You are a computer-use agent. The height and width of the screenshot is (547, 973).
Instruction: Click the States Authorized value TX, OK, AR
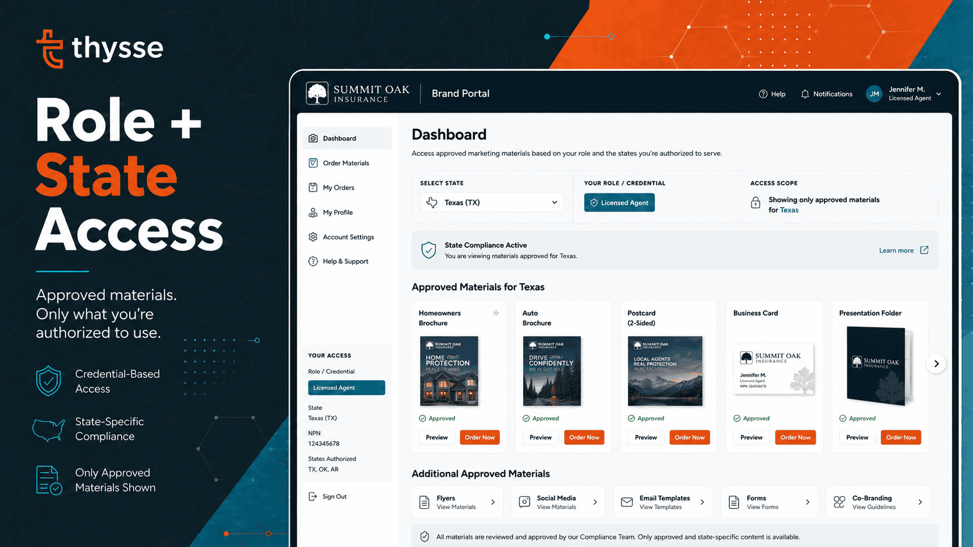click(x=323, y=469)
